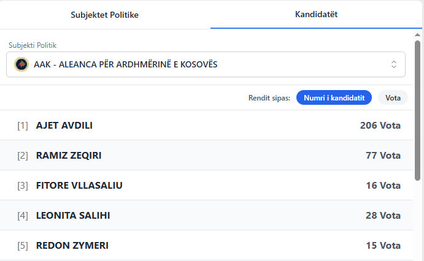Click the 77 Vota count

click(383, 156)
